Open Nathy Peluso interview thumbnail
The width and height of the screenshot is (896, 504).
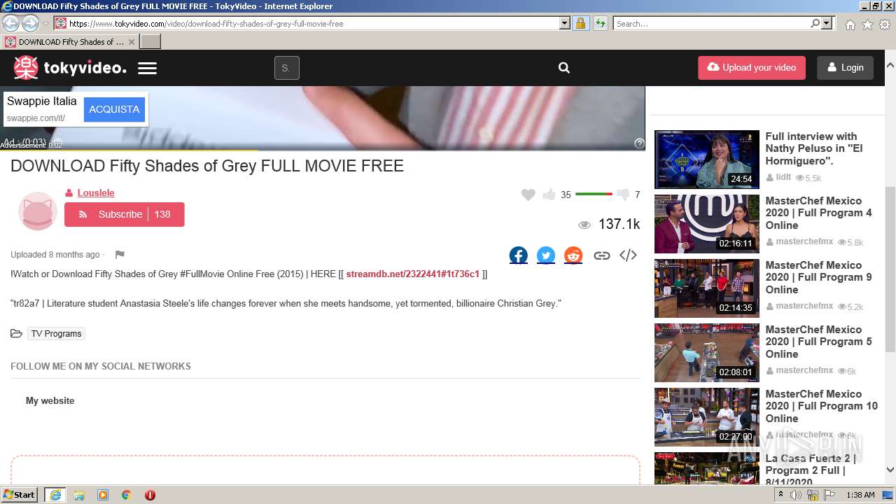pyautogui.click(x=706, y=160)
